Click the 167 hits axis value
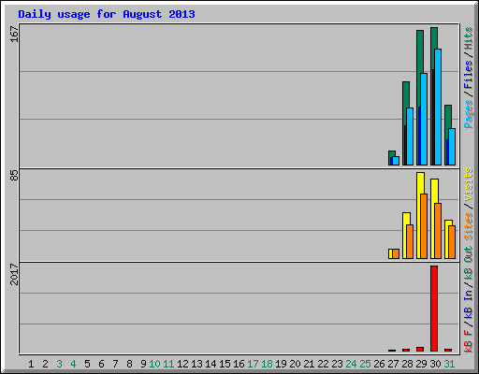The image size is (479, 374). [14, 34]
